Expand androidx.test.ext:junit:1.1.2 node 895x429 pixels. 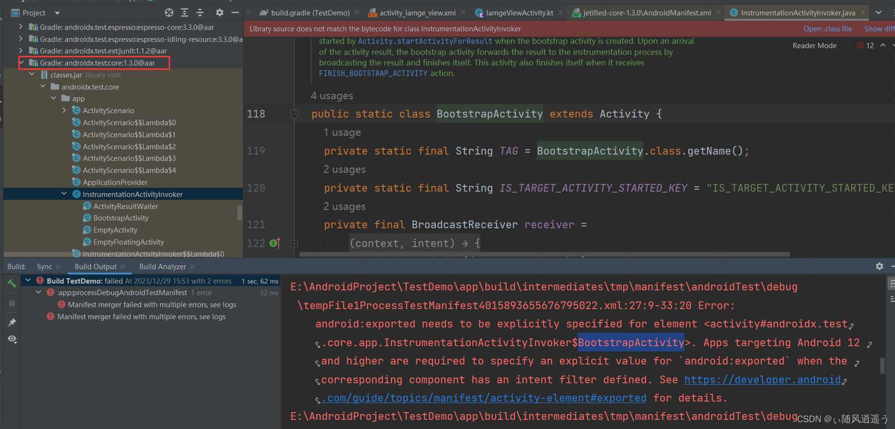(20, 51)
